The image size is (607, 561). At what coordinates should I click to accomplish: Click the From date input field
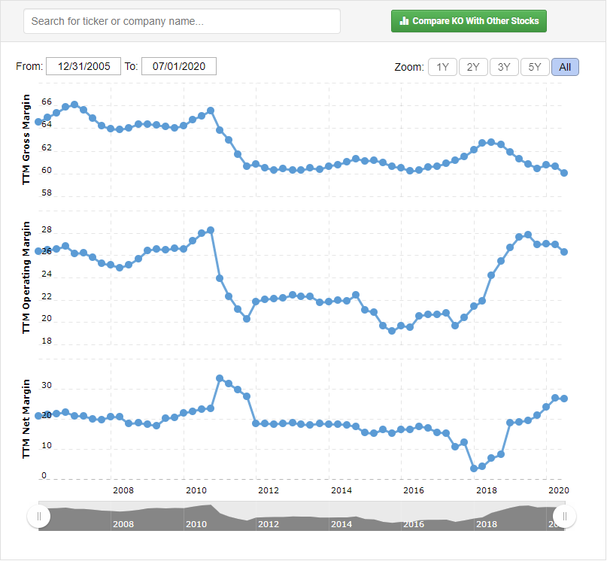(x=83, y=66)
